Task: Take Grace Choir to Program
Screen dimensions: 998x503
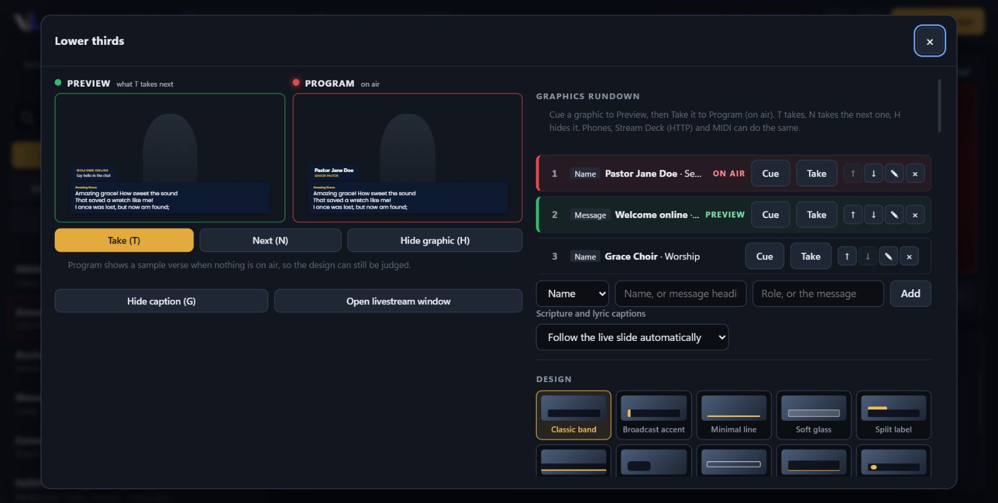Action: [x=811, y=256]
